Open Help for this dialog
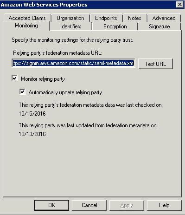Image resolution: width=185 pixels, height=215 pixels. tap(164, 205)
